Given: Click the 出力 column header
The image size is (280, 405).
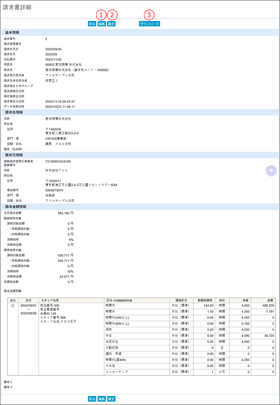Looking at the screenshot, I should (x=13, y=300).
